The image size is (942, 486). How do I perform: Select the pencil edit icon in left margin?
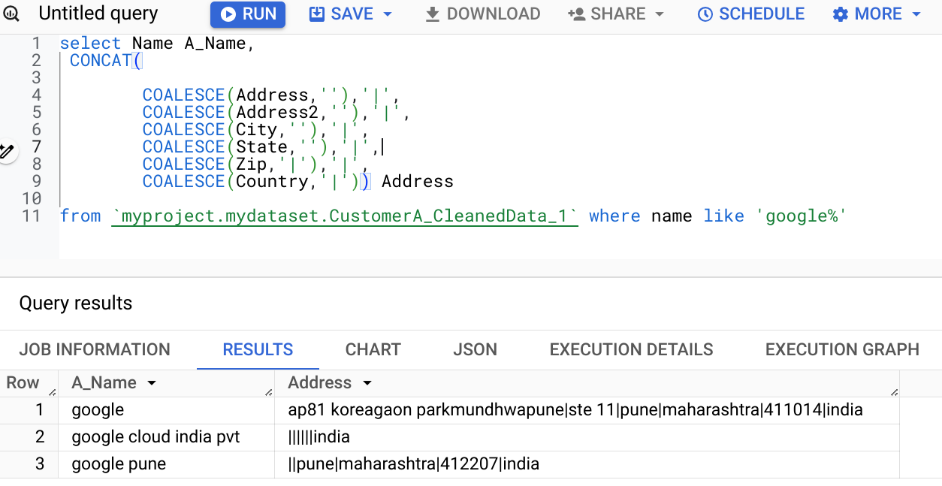(8, 150)
